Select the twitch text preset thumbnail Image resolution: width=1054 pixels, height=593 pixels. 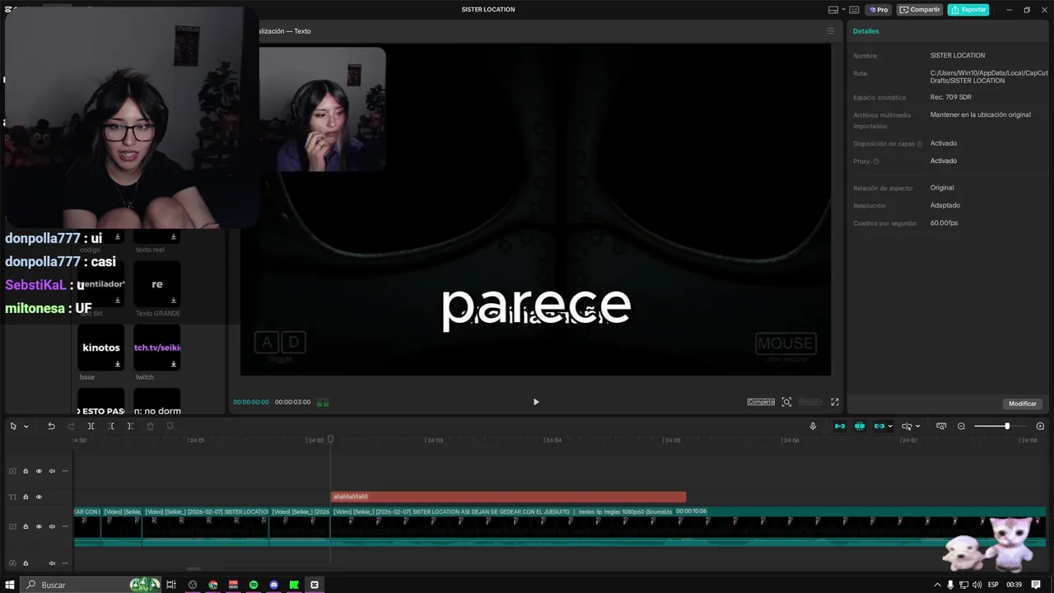[x=157, y=348]
